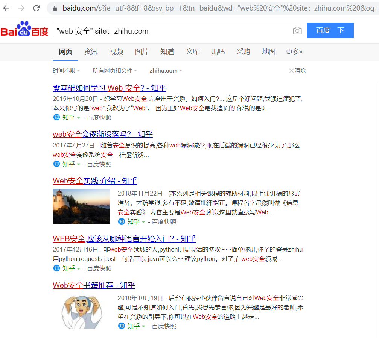Screen dimensions: 379x338
Task: Click the 百度一下 search button
Action: (330, 30)
